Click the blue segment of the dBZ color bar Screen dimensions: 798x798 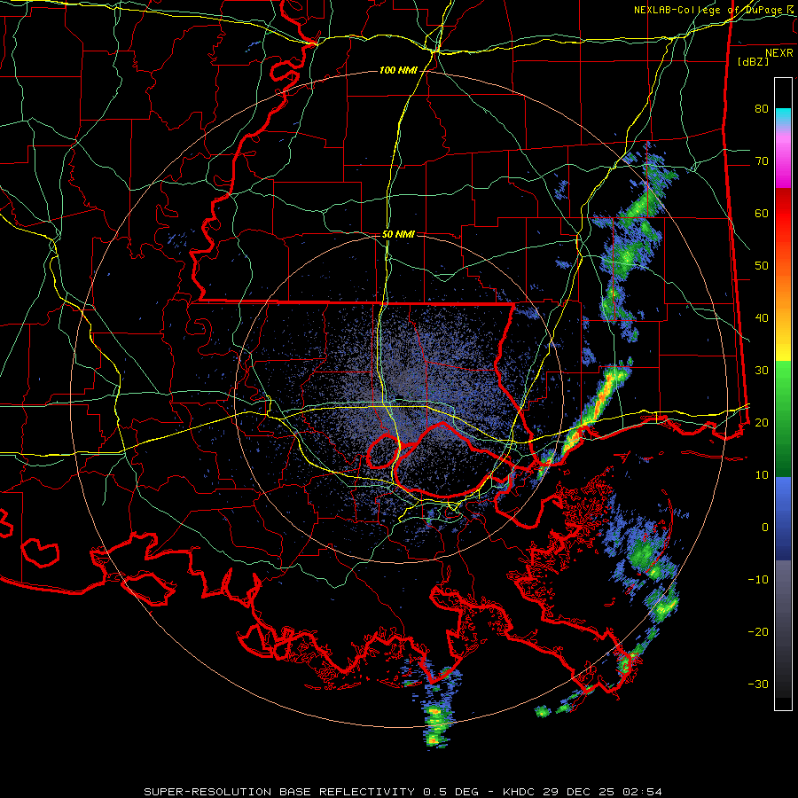coord(783,519)
